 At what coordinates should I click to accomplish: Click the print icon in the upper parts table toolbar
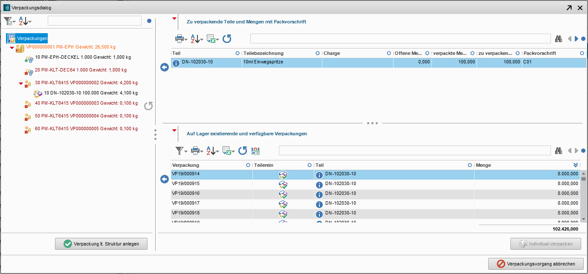(181, 39)
